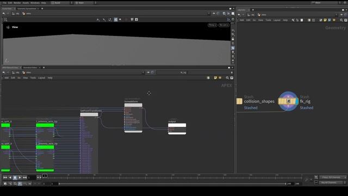Screen dimensions: 348x196
Task: Select the bonedeform node
Action: 133,105
